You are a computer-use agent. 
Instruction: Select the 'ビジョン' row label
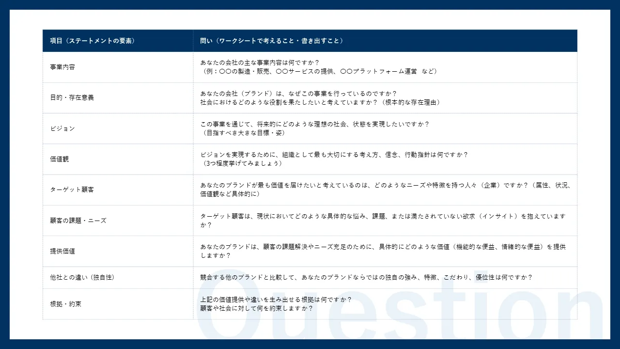[x=62, y=128]
